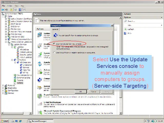Click the Up one level toolbar icon
The height and width of the screenshot is (123, 164).
[x=11, y=10]
